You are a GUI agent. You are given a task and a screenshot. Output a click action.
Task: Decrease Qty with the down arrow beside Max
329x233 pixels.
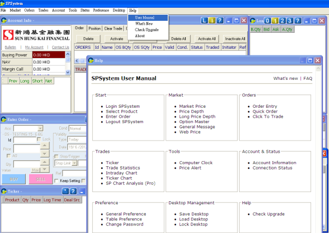45,169
